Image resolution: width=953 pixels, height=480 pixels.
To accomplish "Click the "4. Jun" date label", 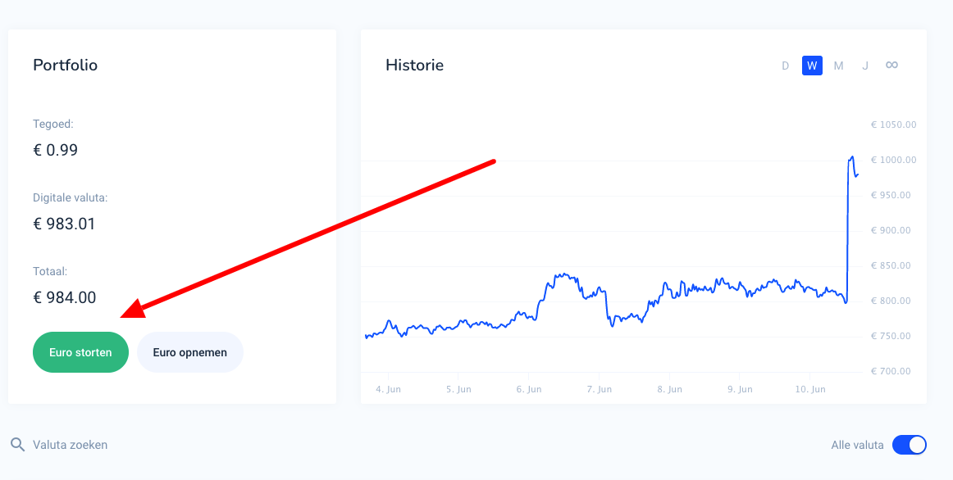I will (x=388, y=389).
